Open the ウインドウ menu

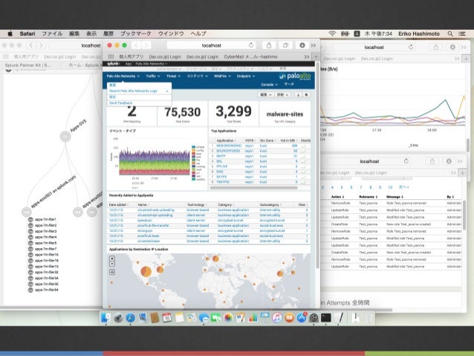[171, 33]
